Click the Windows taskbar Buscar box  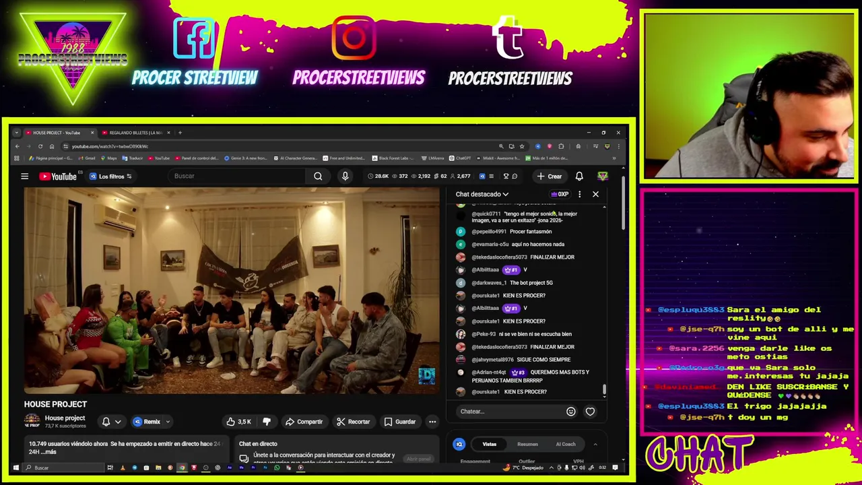[x=64, y=467]
